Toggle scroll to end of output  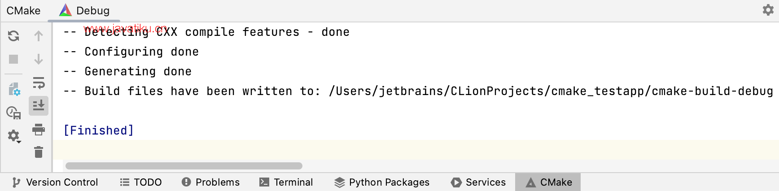pos(39,106)
